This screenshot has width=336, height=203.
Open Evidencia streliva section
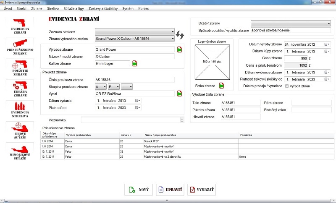click(19, 110)
